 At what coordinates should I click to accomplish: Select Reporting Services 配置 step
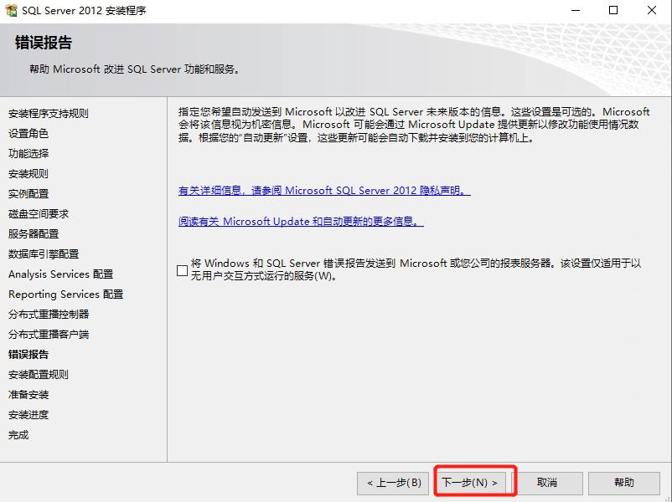pyautogui.click(x=66, y=295)
